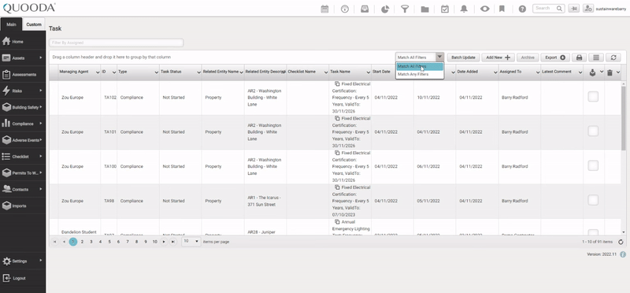Open Task Status column filter arrow
Screen dimensions: 630x293
pos(199,72)
